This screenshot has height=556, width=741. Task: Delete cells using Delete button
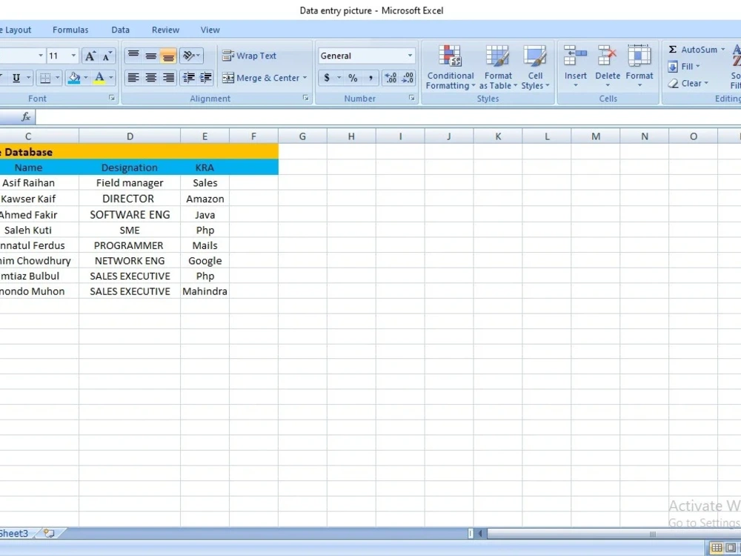coord(608,67)
